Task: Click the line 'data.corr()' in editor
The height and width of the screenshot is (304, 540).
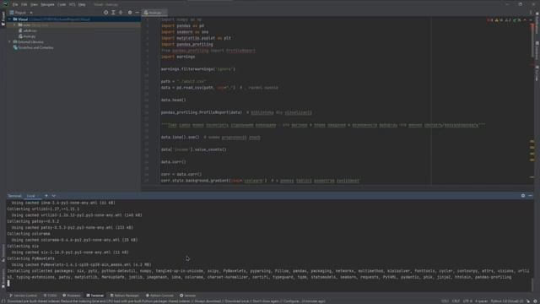Action: tap(173, 162)
